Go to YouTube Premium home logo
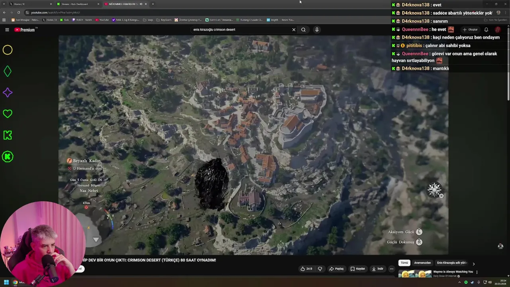The width and height of the screenshot is (510, 287). (25, 29)
